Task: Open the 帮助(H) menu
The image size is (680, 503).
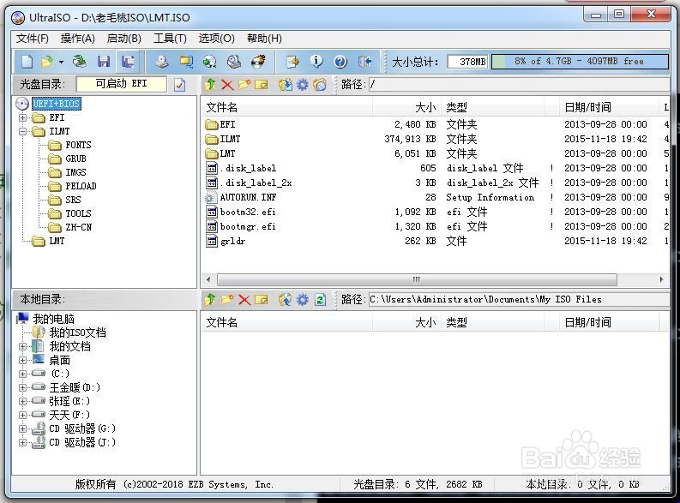Action: [264, 39]
